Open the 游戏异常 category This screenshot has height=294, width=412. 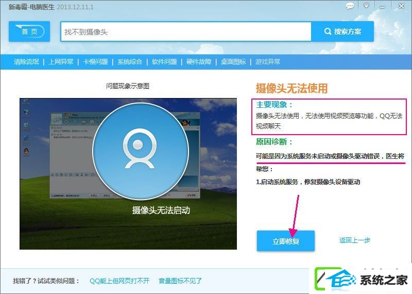268,62
